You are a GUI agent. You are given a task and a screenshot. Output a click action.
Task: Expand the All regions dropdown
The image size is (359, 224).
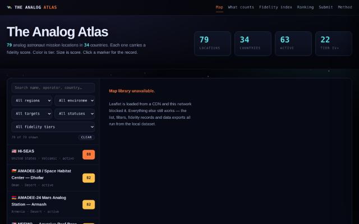pos(31,101)
